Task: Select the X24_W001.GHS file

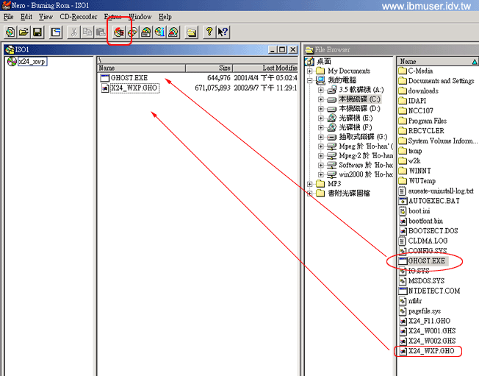Action: 432,331
